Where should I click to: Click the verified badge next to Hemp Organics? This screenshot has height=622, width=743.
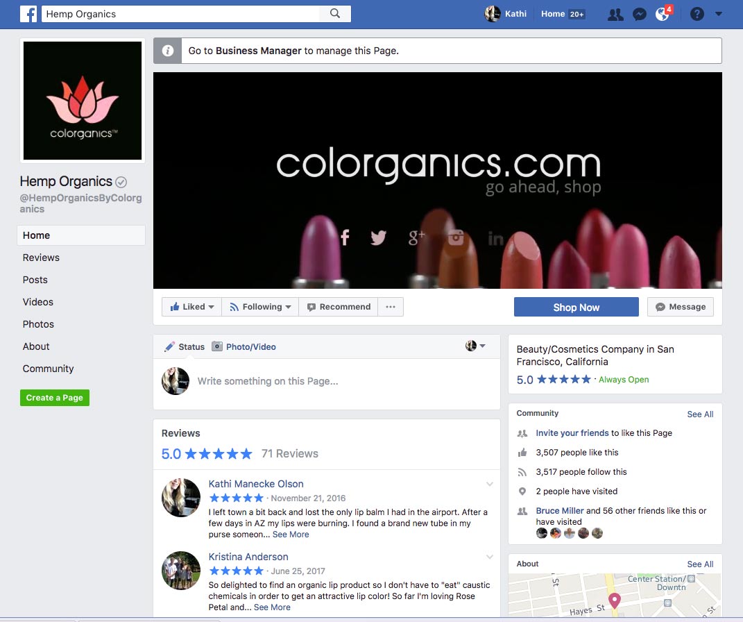pyautogui.click(x=121, y=182)
